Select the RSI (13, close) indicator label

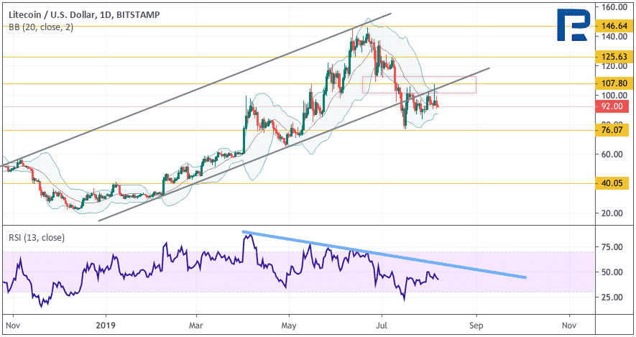point(37,238)
